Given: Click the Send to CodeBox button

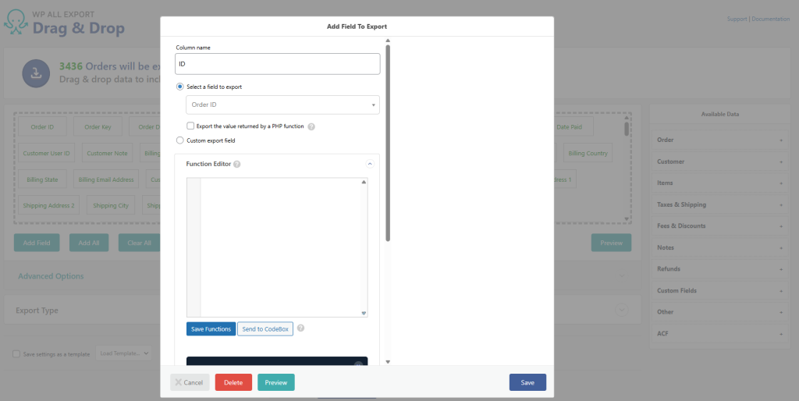Looking at the screenshot, I should pyautogui.click(x=265, y=329).
